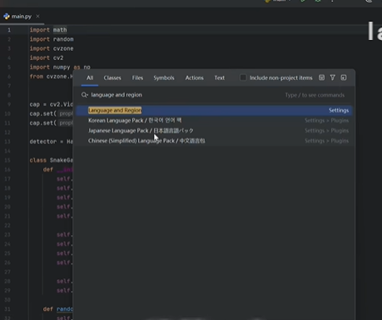Switch to the Files tab

pyautogui.click(x=137, y=78)
